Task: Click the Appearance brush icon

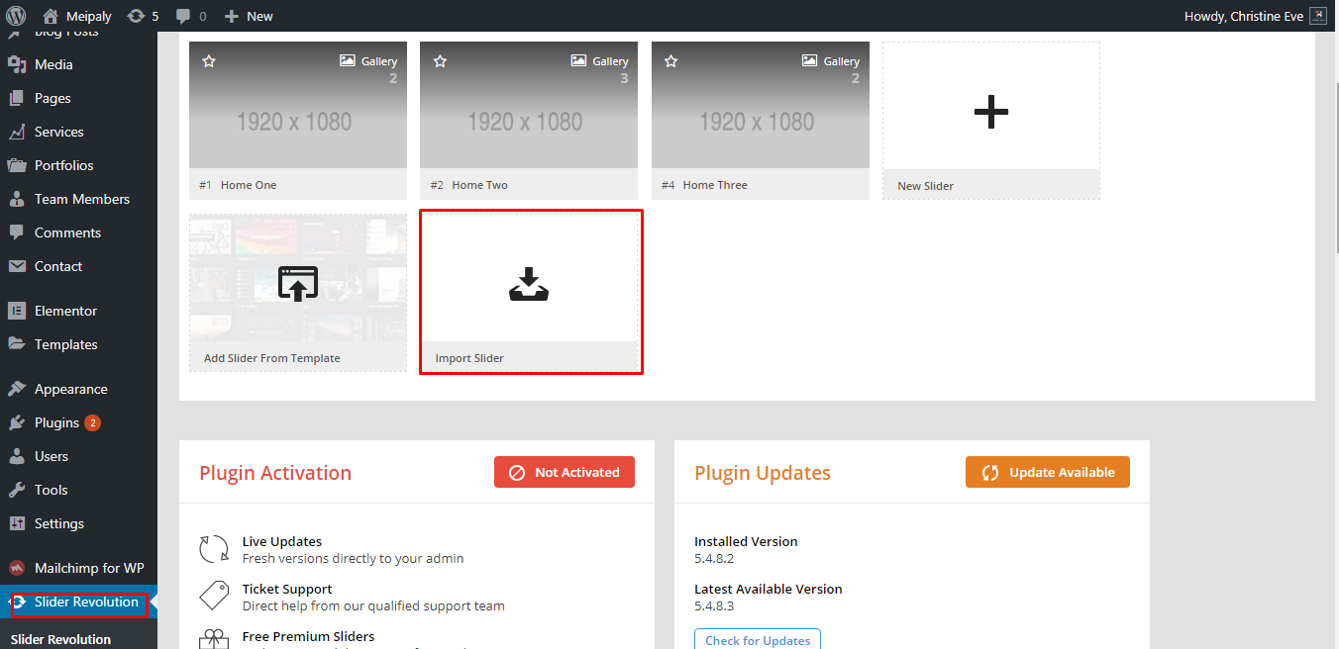Action: pyautogui.click(x=17, y=389)
